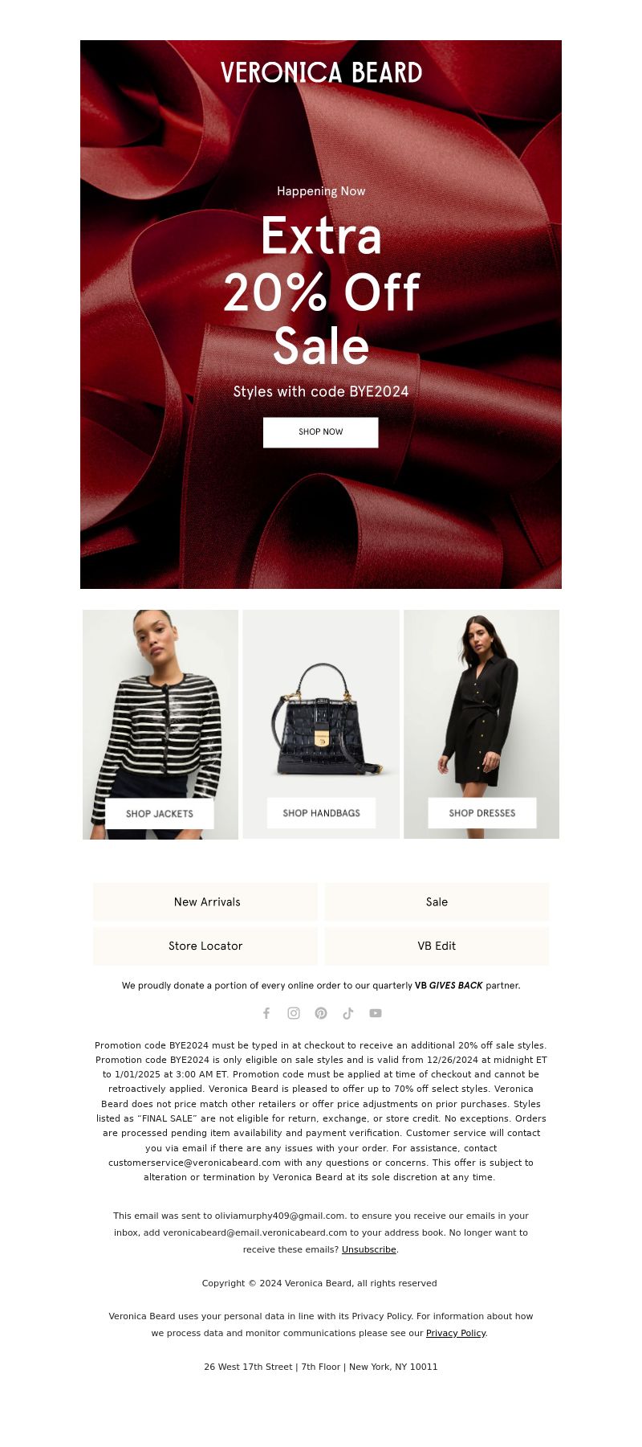Open the New Arrivals menu item
Image resolution: width=642 pixels, height=1447 pixels.
coord(205,902)
